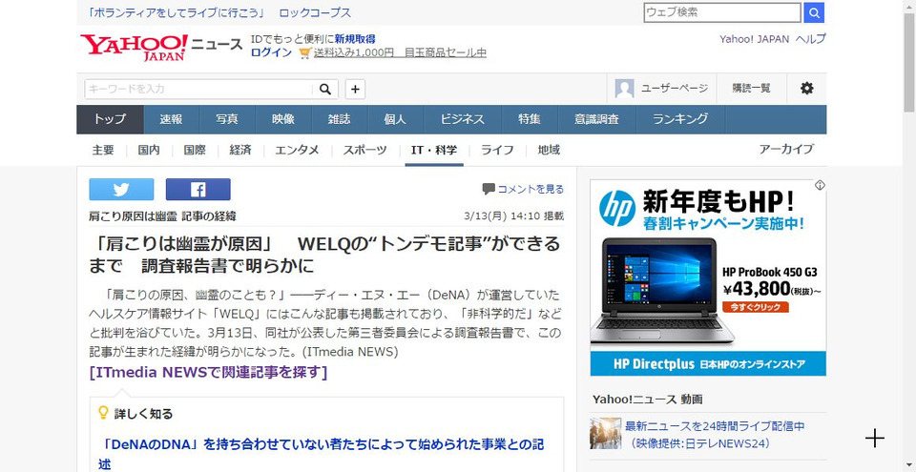
Task: Select the 個人 navigation tab
Action: coord(395,119)
